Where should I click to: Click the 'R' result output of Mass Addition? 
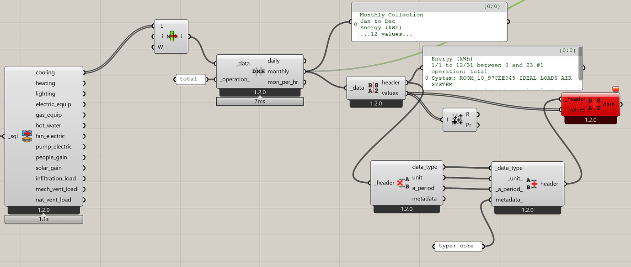pyautogui.click(x=468, y=114)
